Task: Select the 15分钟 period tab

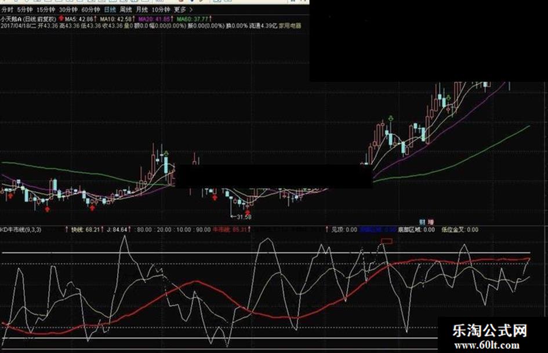Action: click(x=46, y=10)
